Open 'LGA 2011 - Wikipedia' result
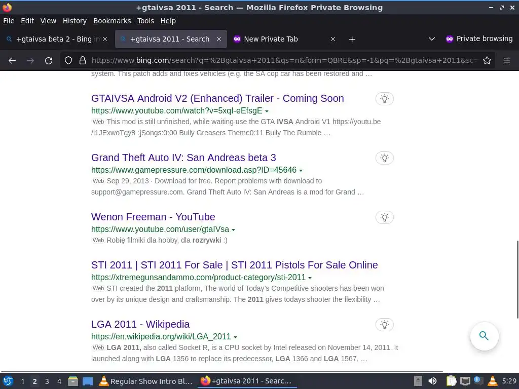The image size is (519, 389). 140,324
